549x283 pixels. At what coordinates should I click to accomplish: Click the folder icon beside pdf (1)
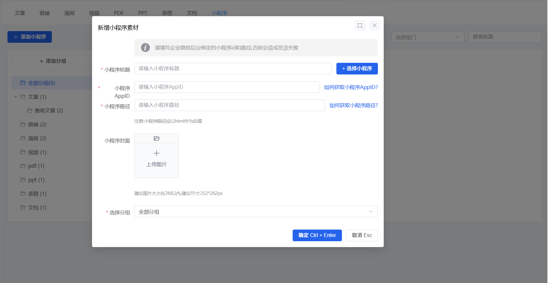23,166
